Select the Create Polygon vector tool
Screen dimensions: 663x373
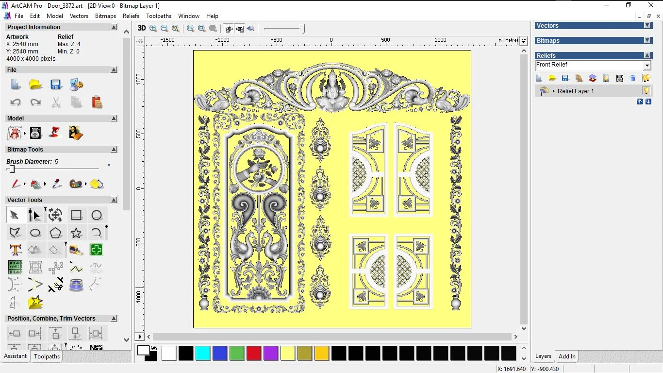tap(55, 233)
